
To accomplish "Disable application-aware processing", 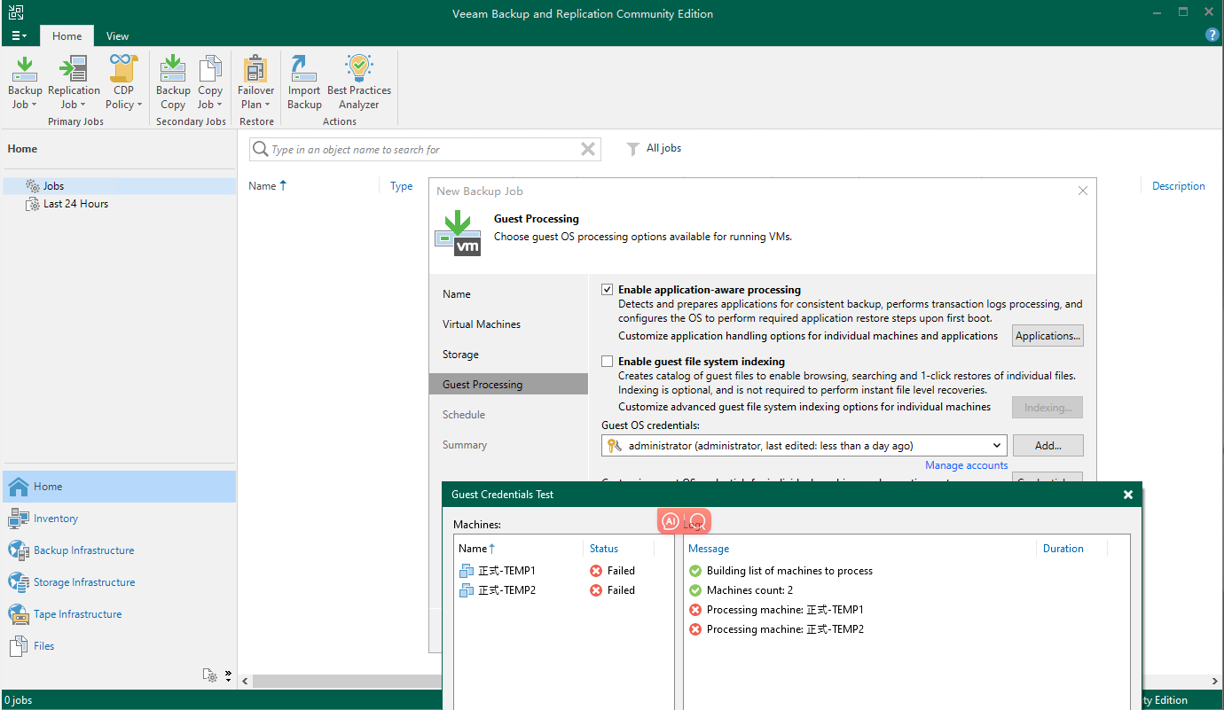I will (607, 289).
